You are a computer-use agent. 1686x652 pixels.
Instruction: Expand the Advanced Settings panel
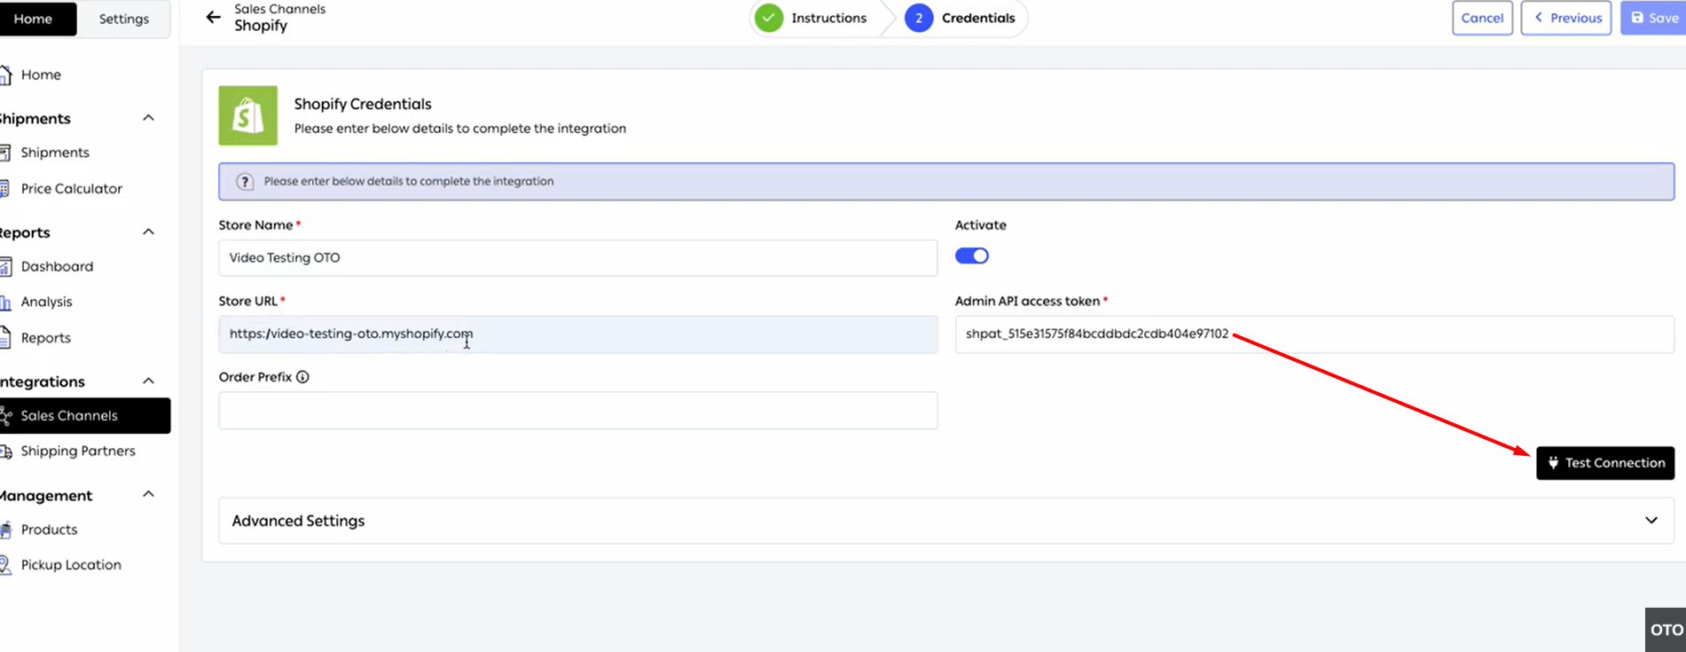tap(946, 521)
